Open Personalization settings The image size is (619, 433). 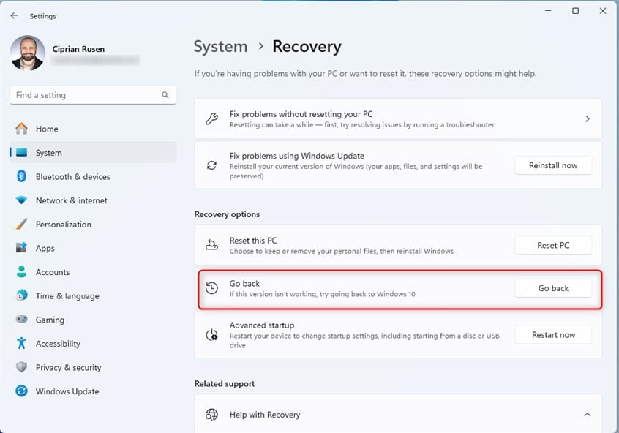point(93,225)
